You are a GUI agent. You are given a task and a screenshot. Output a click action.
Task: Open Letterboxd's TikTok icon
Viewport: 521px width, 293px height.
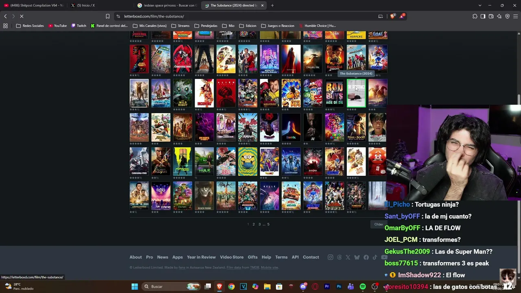375,257
